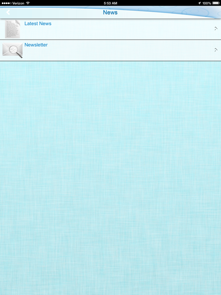Viewport: 221px width, 295px height.
Task: Select the Newsletter text label
Action: click(36, 45)
